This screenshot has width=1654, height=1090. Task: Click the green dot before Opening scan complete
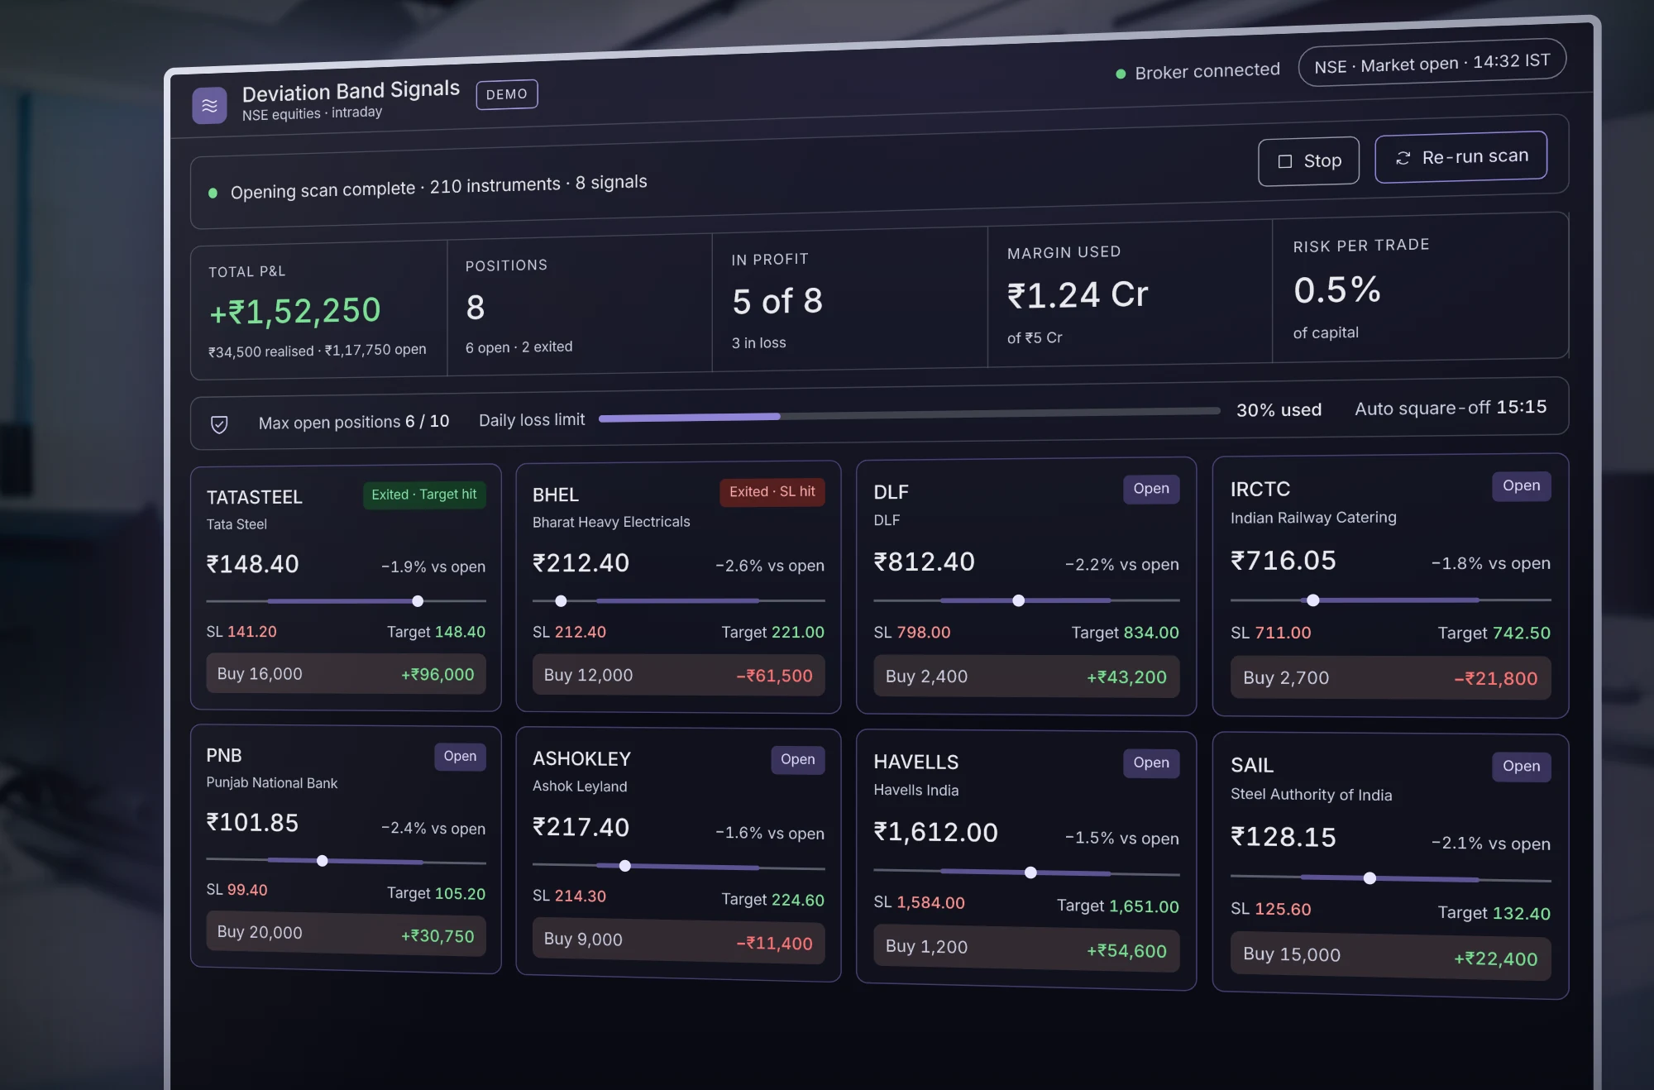point(213,193)
